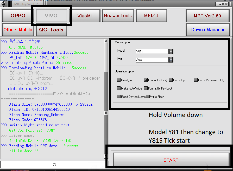The height and width of the screenshot is (171, 233).
Task: Click 'HW_Inf: 8A00' log line
Action: coord(38,57)
